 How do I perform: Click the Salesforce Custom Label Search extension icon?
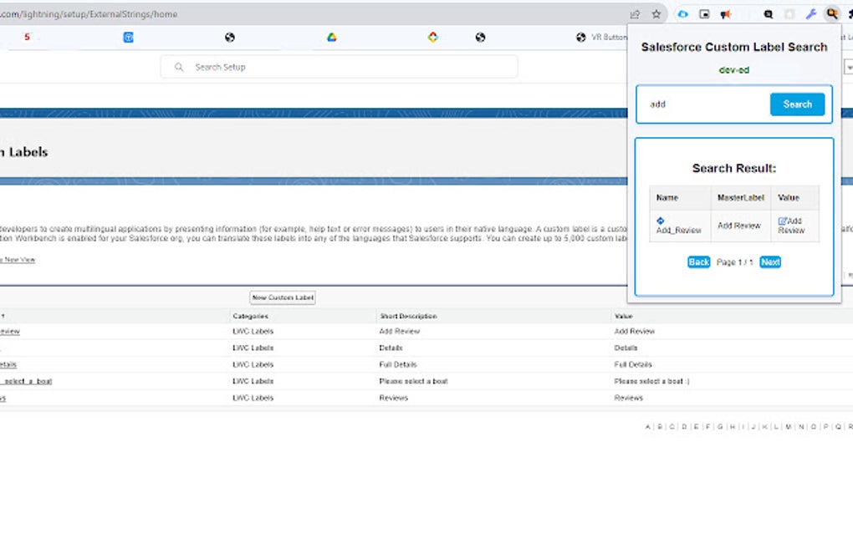832,14
